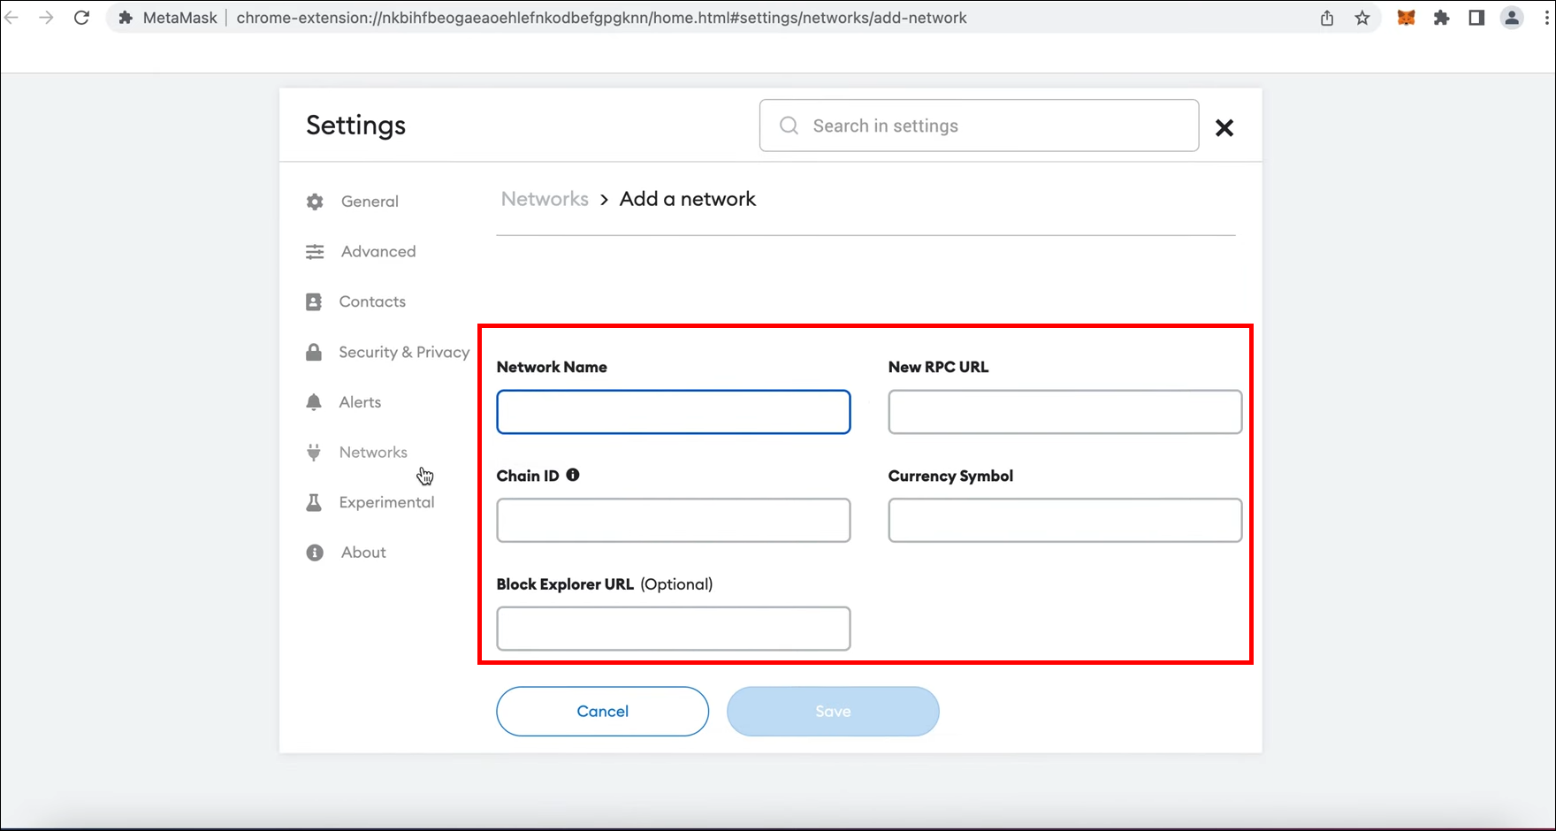Bookmark this page with the star icon
This screenshot has width=1556, height=831.
point(1362,18)
